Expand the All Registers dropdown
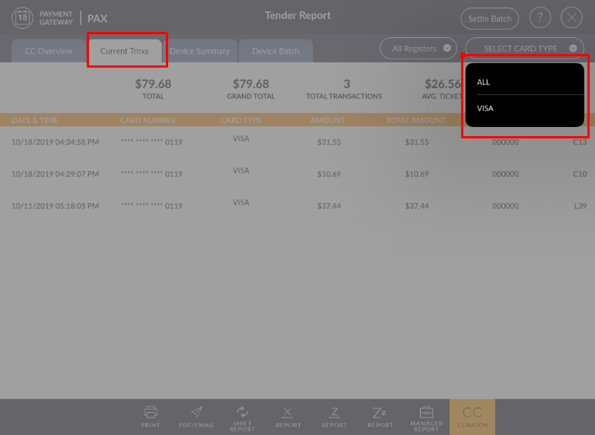Image resolution: width=595 pixels, height=435 pixels. tap(418, 49)
